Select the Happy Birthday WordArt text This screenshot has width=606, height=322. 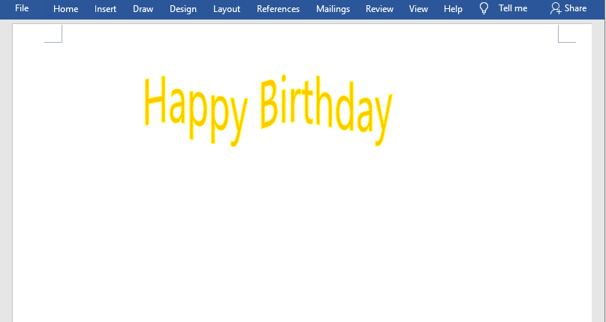(x=268, y=111)
